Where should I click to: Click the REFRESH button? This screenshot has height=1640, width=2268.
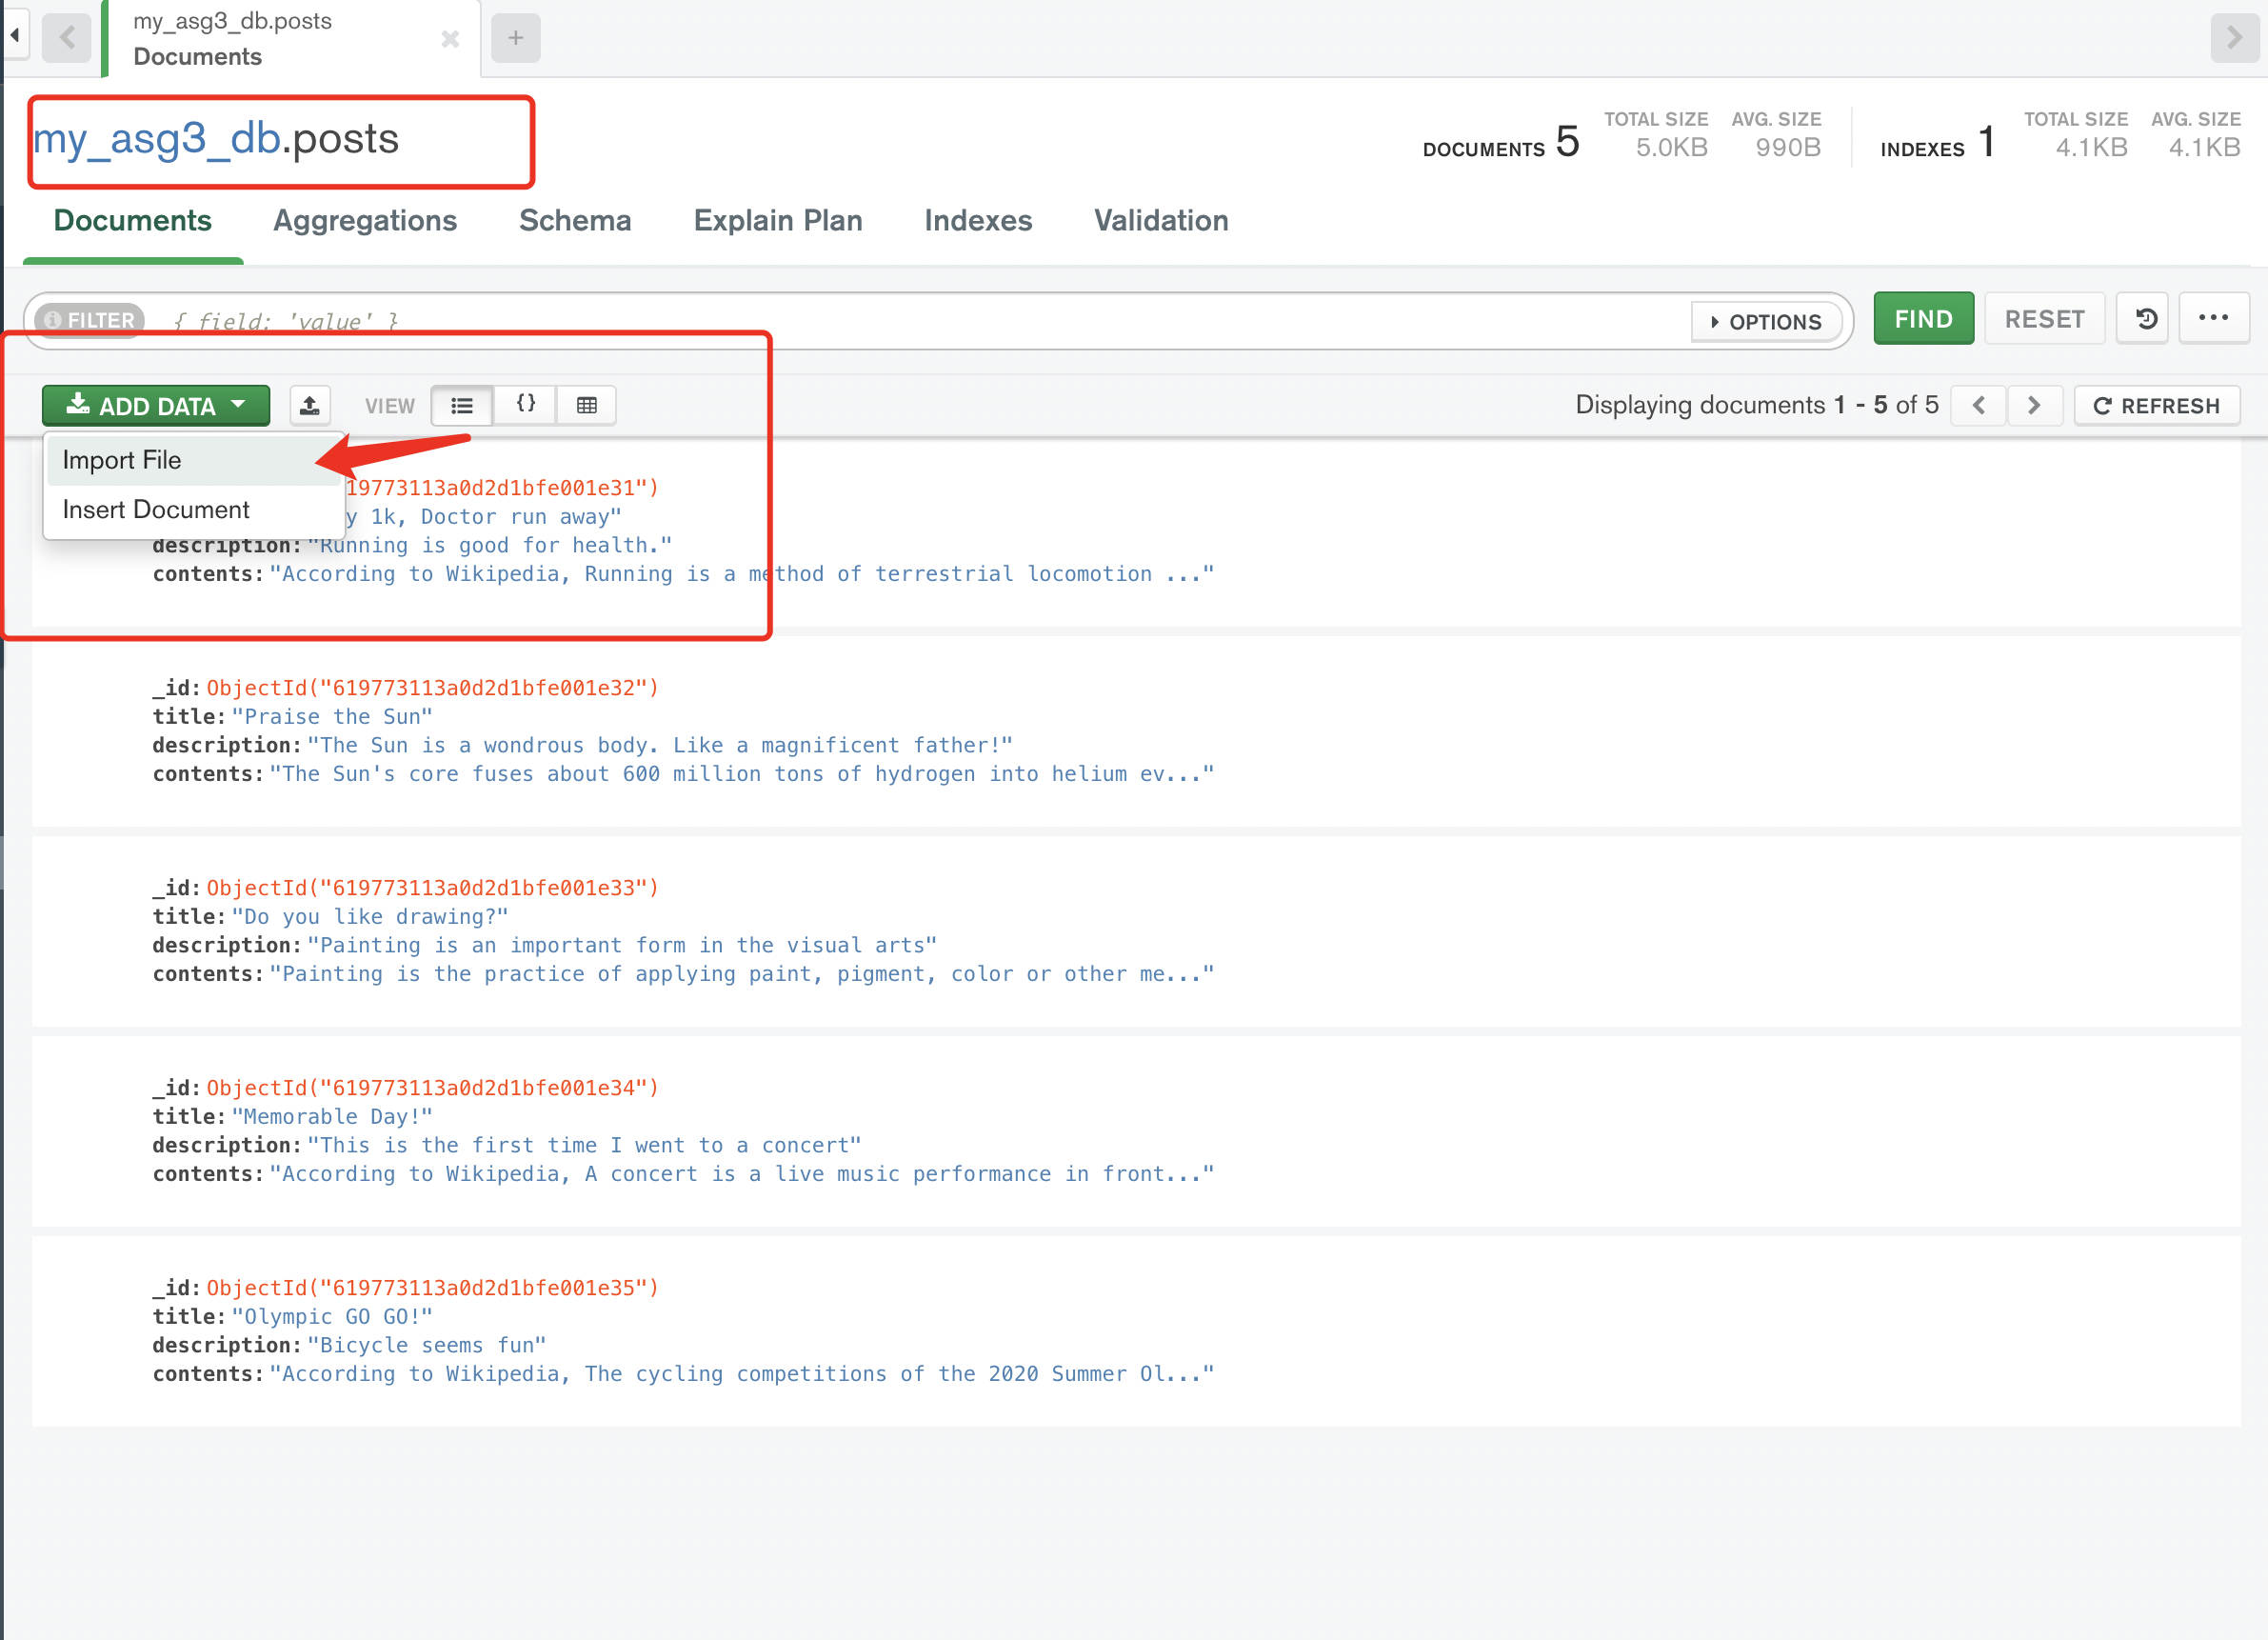tap(2157, 406)
